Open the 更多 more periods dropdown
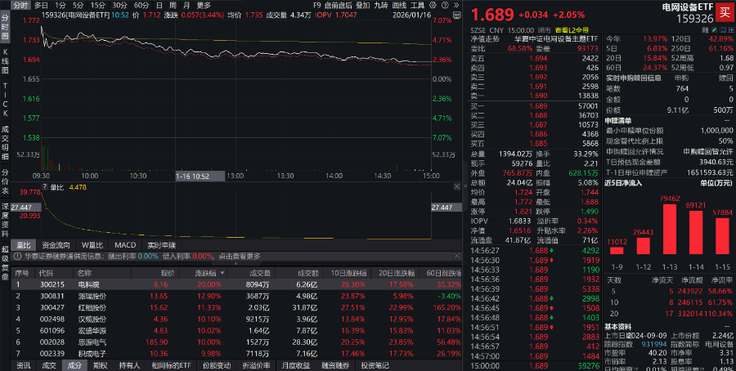 (204, 5)
